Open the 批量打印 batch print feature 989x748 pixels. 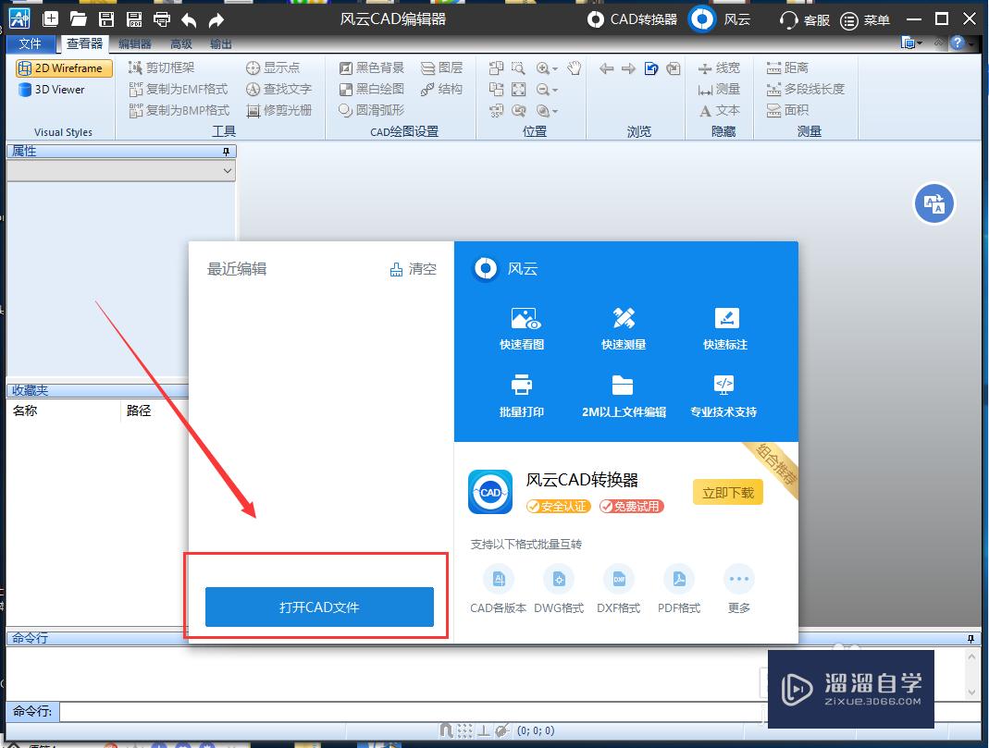pyautogui.click(x=522, y=394)
